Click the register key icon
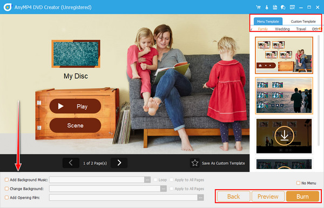This screenshot has width=324, height=208. [x=267, y=7]
